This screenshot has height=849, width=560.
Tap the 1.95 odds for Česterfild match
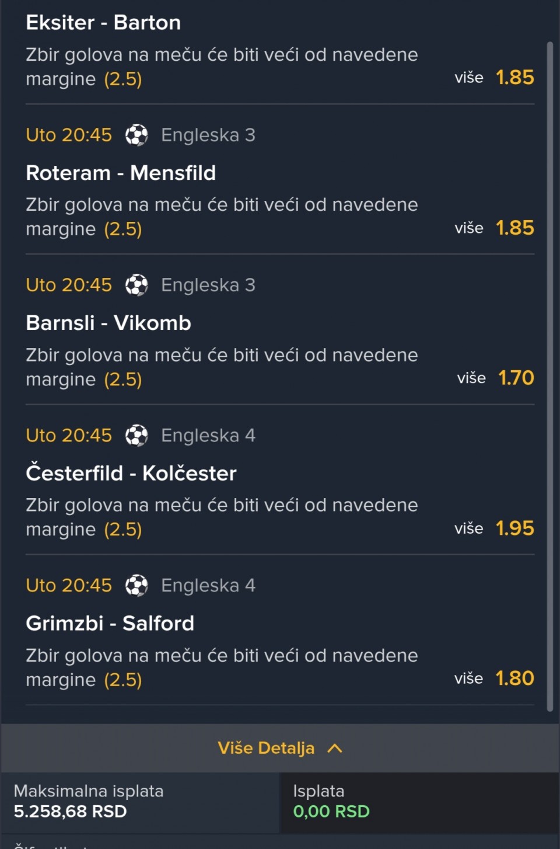[514, 528]
